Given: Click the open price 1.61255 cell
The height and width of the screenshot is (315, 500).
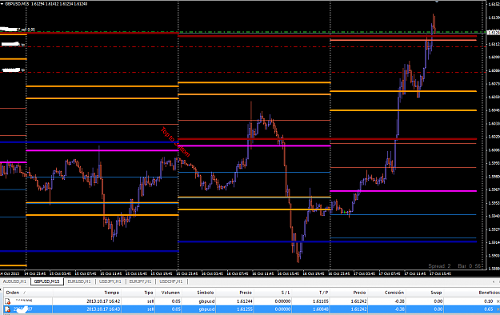Looking at the screenshot, I should click(245, 309).
